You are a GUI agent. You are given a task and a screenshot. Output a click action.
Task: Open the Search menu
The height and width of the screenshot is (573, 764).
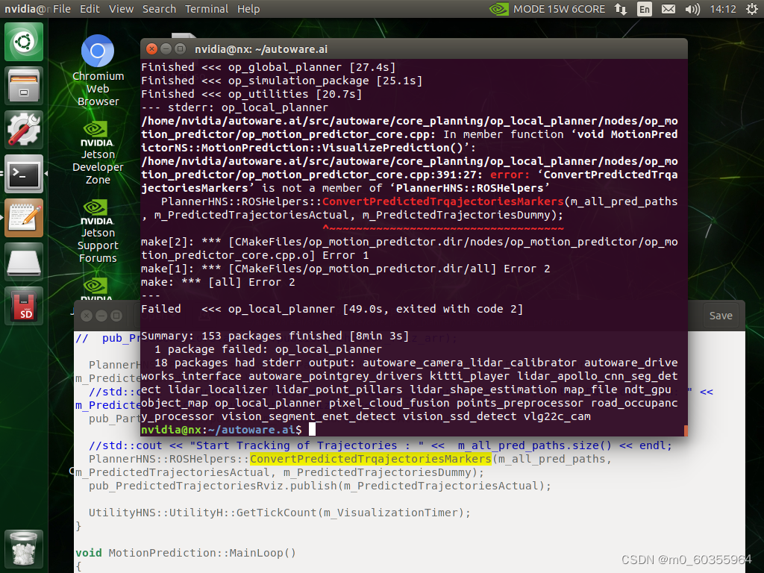159,9
